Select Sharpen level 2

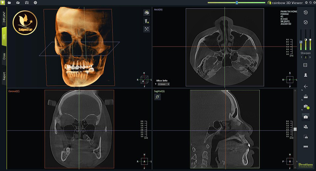click(306, 57)
